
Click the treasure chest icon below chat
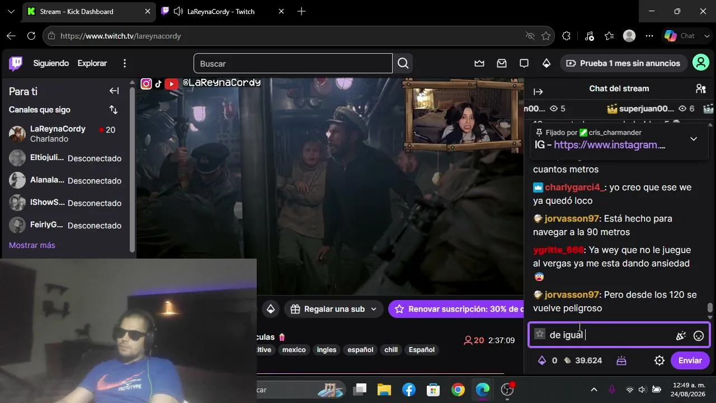(621, 361)
